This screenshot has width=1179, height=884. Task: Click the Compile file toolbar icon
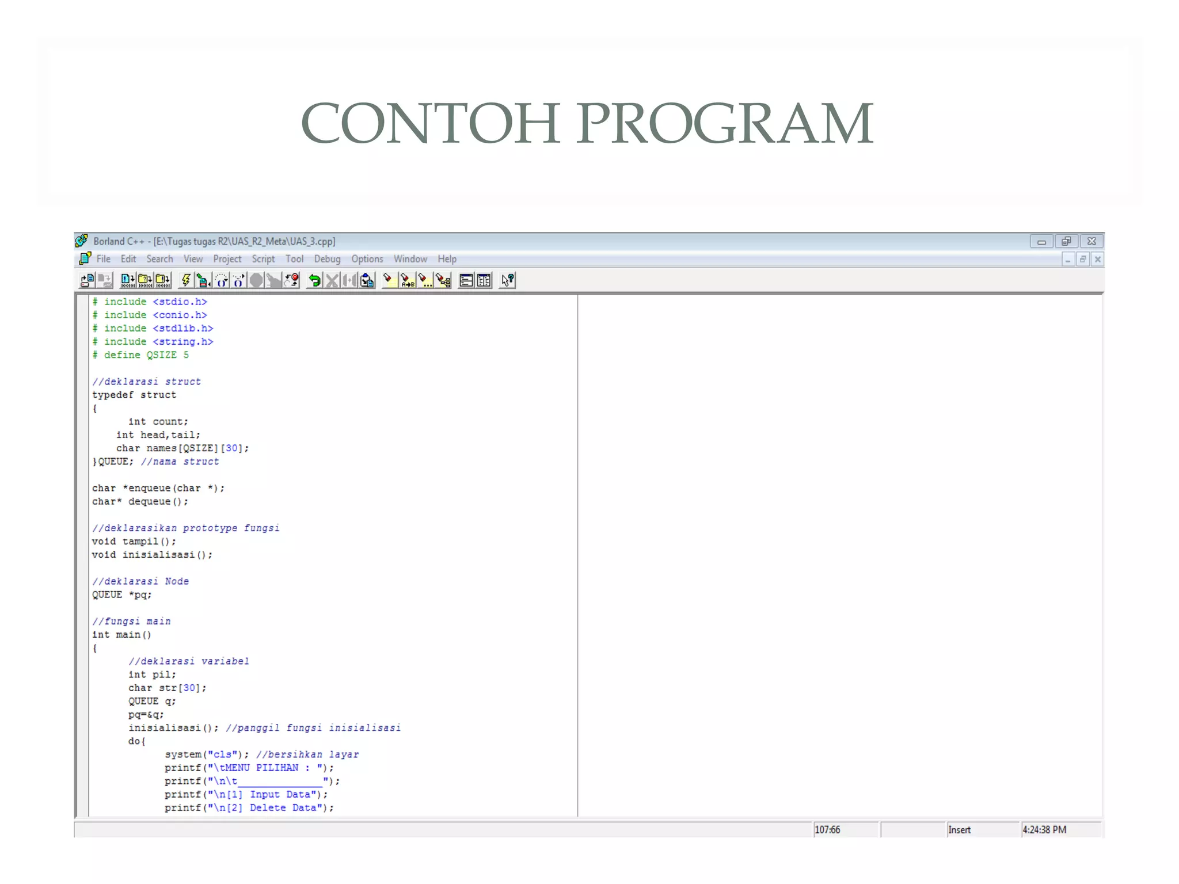pos(128,280)
